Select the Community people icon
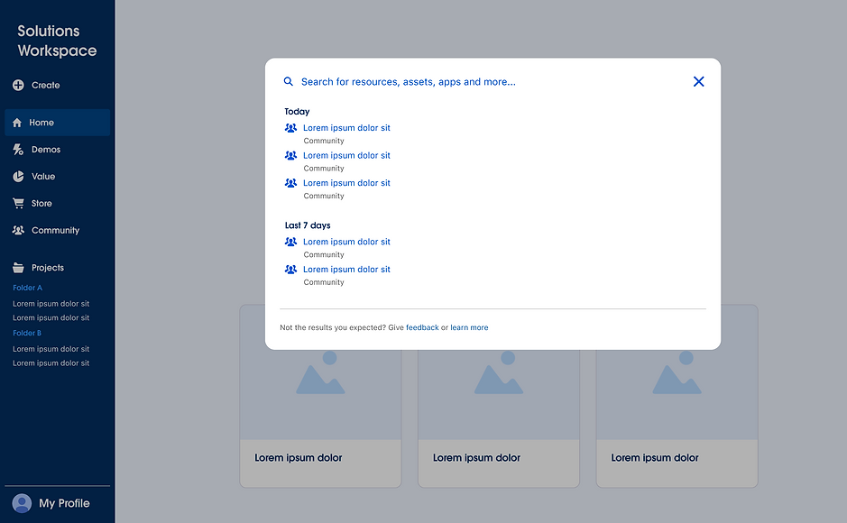This screenshot has width=847, height=523. click(x=18, y=231)
